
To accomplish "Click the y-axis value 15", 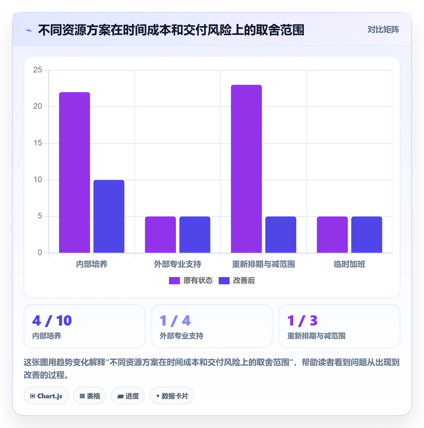I will tap(38, 143).
